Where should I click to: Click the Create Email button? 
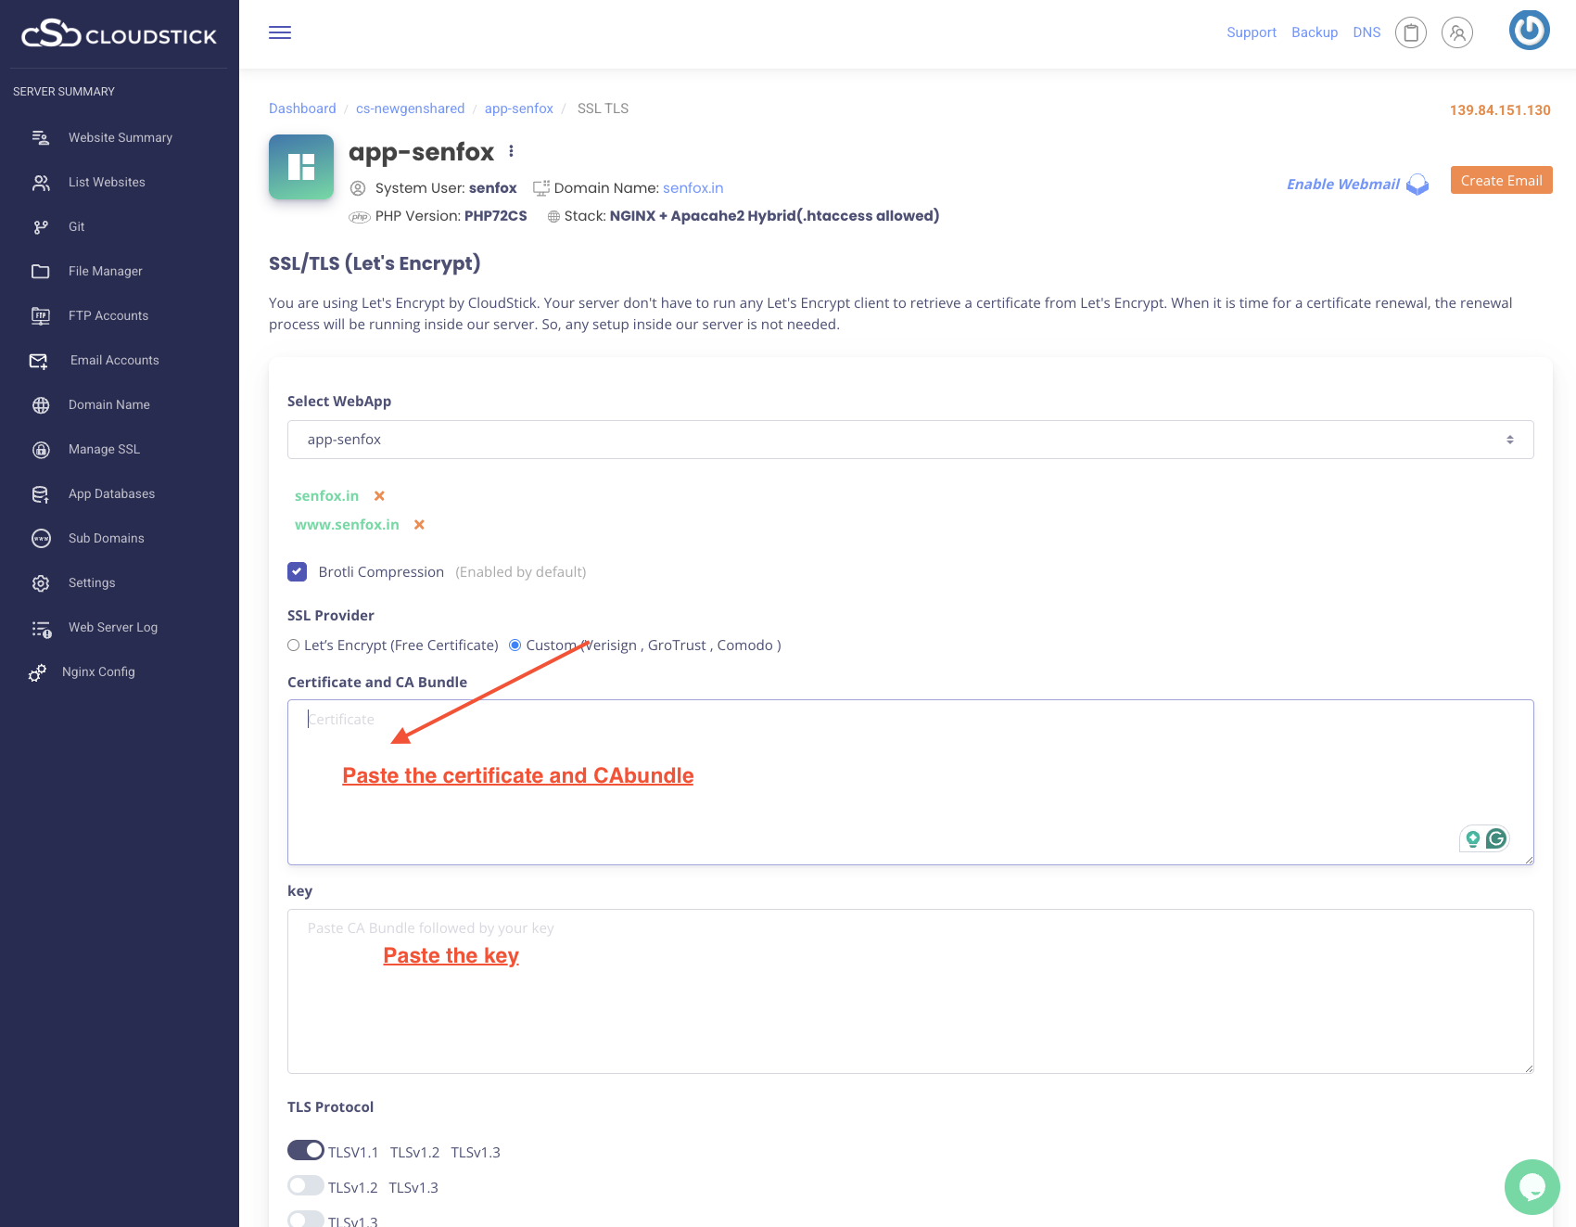[x=1501, y=181]
